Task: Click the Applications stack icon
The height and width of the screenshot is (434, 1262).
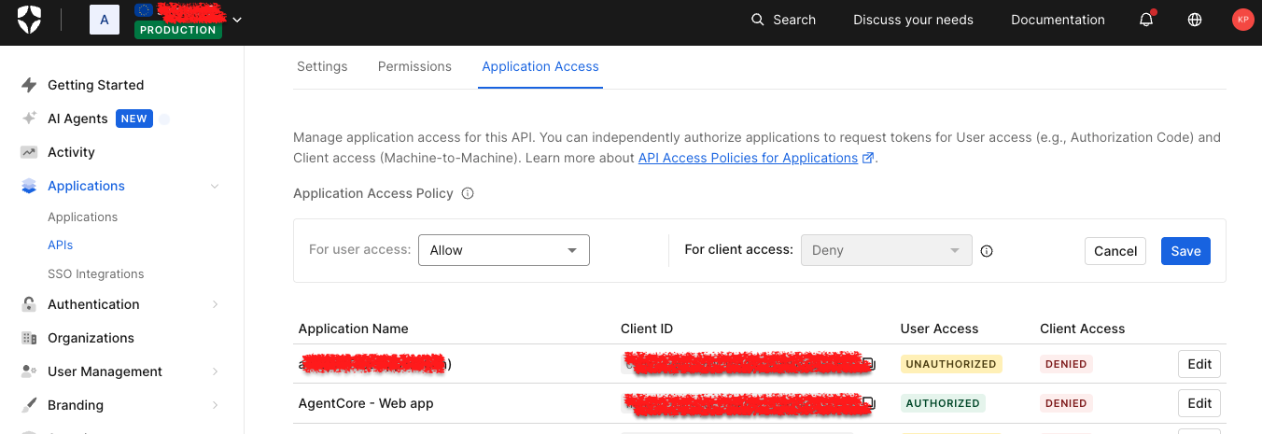Action: coord(29,186)
